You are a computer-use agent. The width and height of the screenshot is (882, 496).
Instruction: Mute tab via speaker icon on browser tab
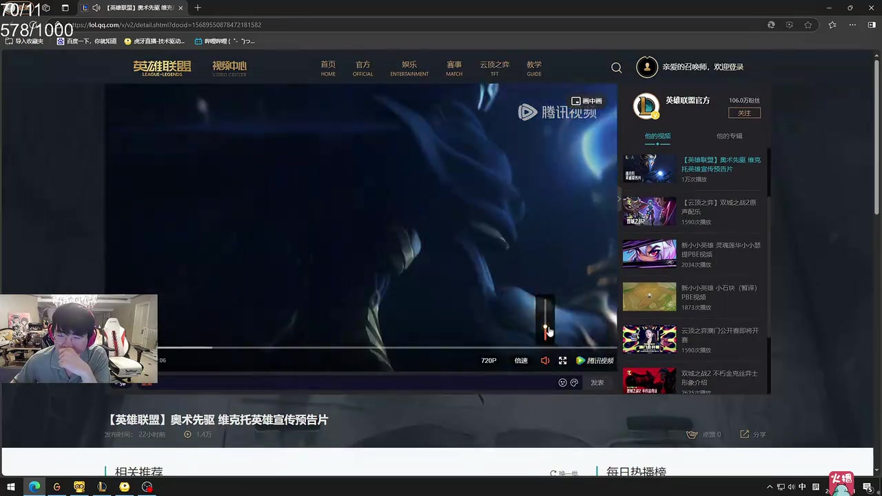tap(96, 8)
